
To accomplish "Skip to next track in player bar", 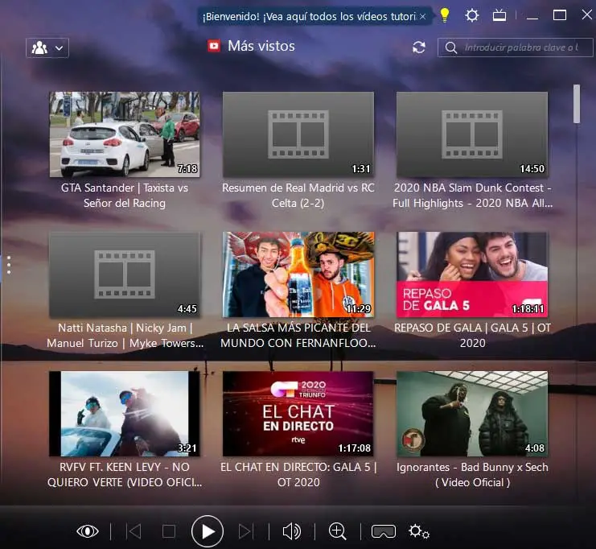I will [245, 531].
